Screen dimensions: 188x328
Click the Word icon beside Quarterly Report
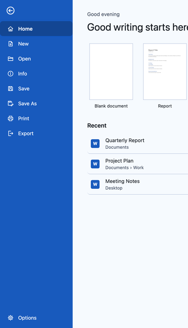coord(95,143)
